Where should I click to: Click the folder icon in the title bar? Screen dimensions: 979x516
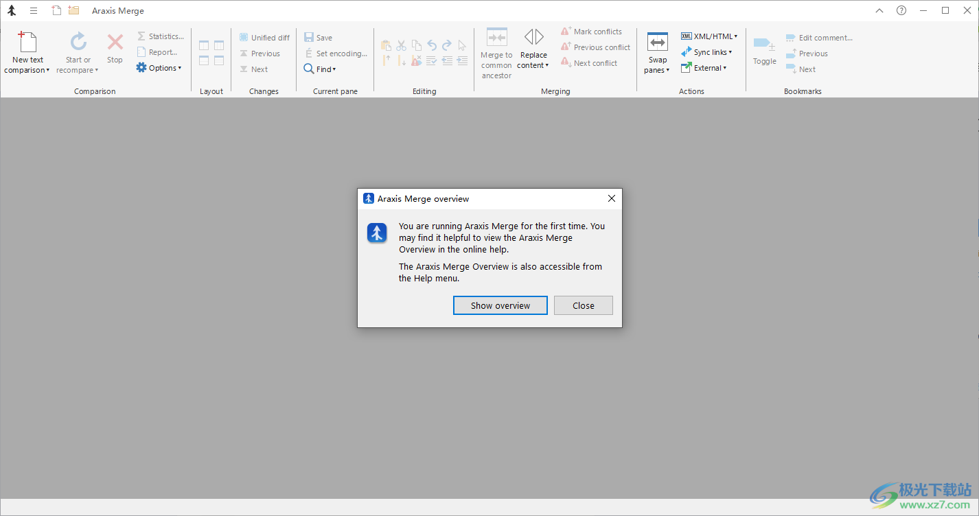(x=73, y=10)
